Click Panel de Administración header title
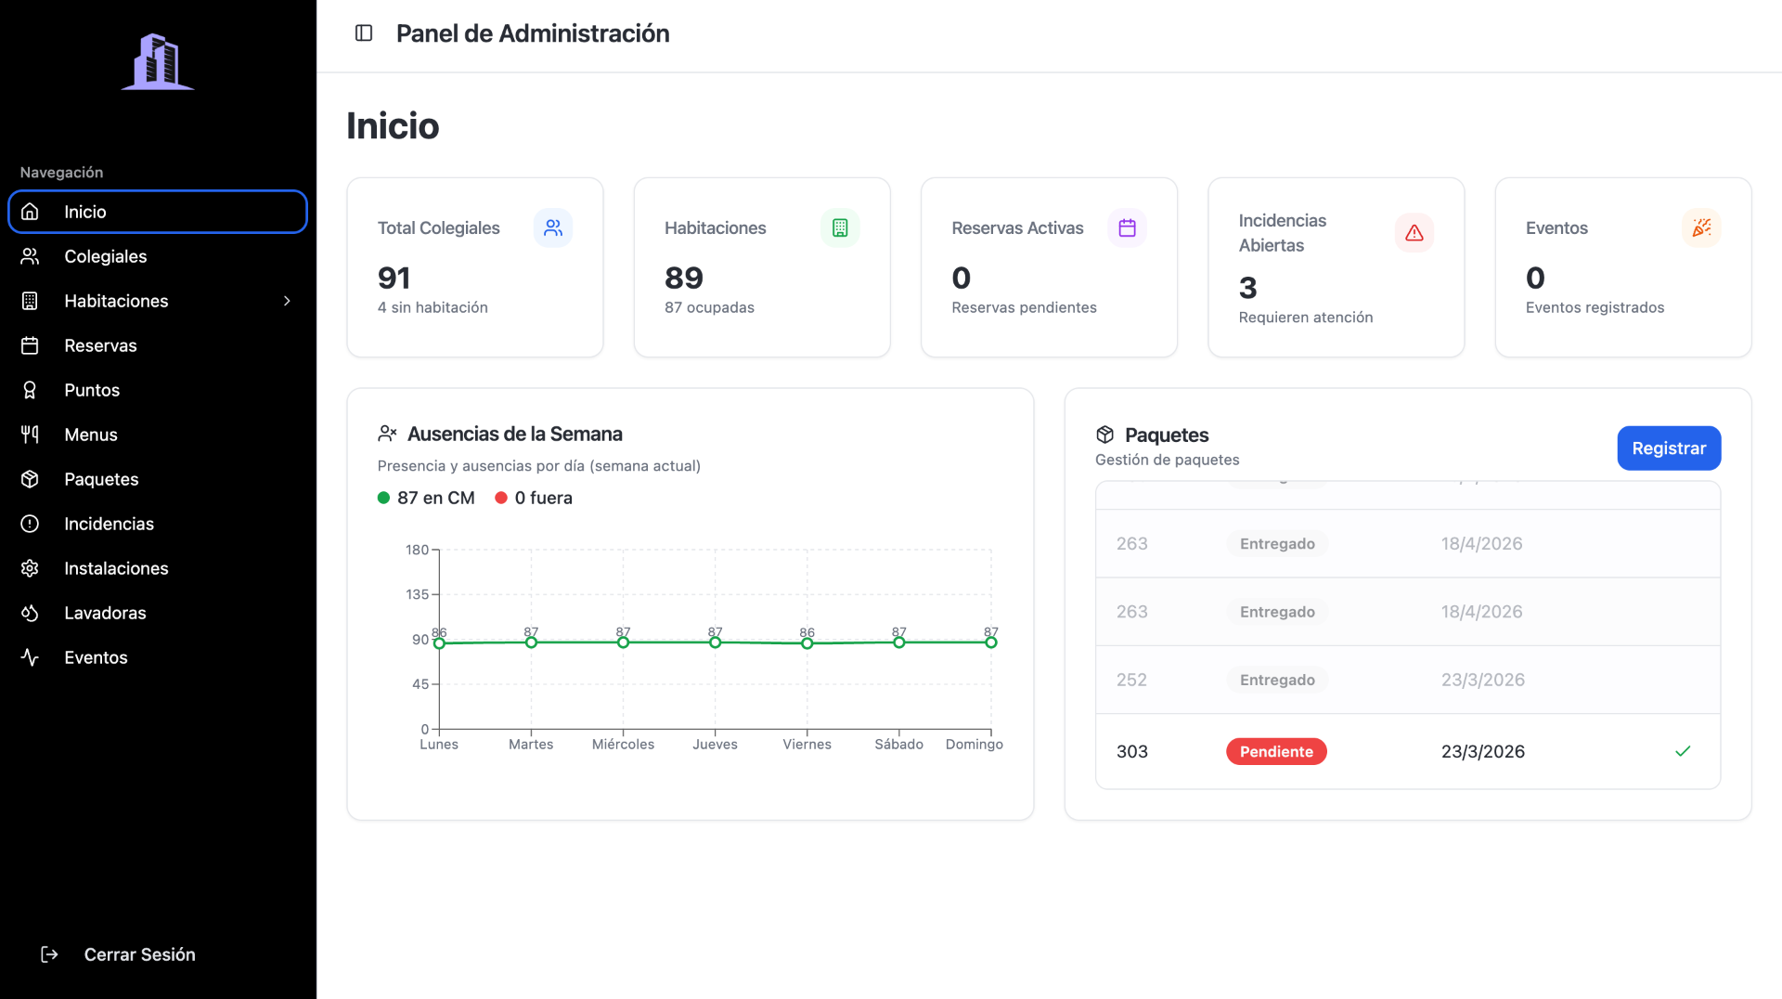 [x=533, y=33]
